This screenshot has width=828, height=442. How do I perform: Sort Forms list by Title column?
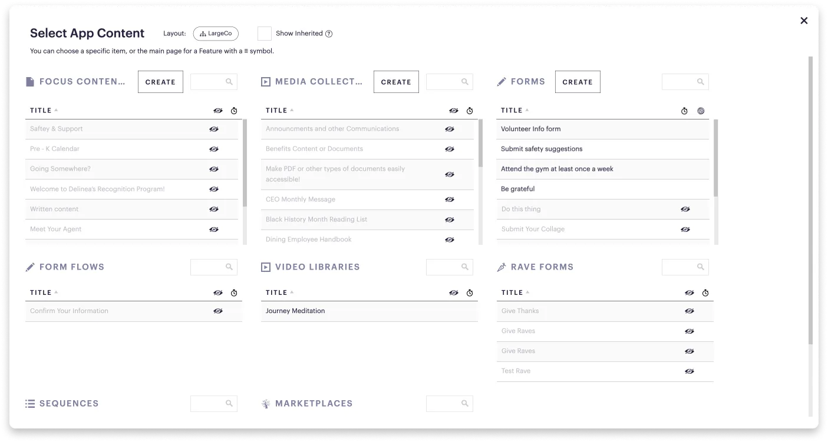pos(515,111)
